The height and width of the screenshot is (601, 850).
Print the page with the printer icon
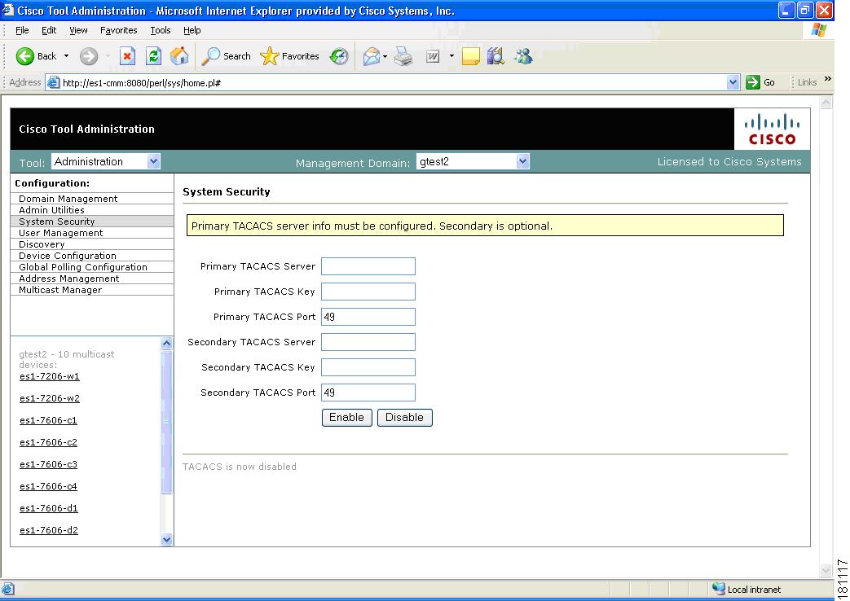pos(403,56)
